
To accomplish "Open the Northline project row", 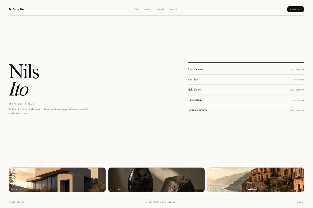I will coord(246,80).
